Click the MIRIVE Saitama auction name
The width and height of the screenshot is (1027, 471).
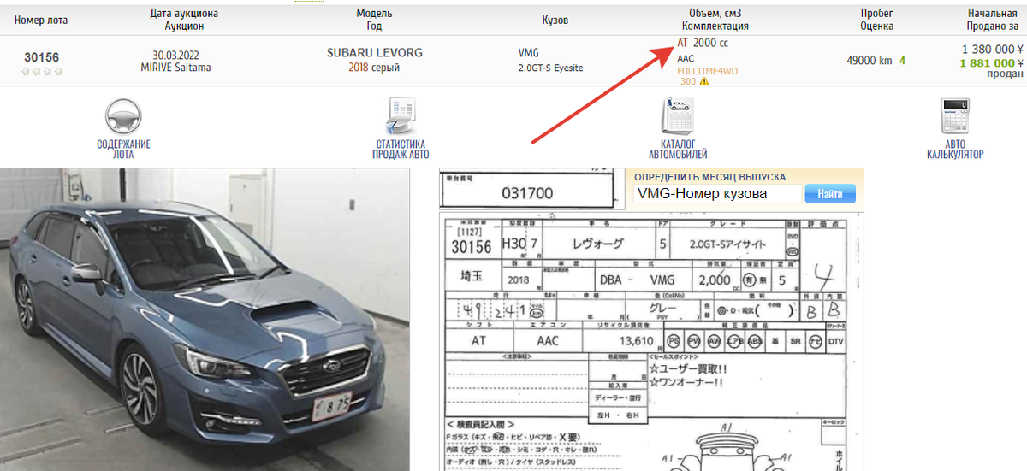click(x=175, y=68)
